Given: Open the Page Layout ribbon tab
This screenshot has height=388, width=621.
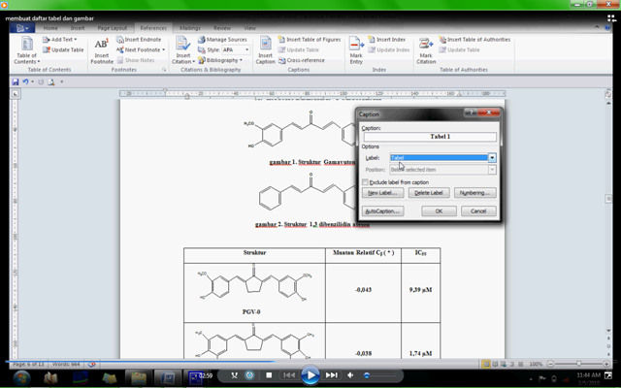Looking at the screenshot, I should pos(113,28).
